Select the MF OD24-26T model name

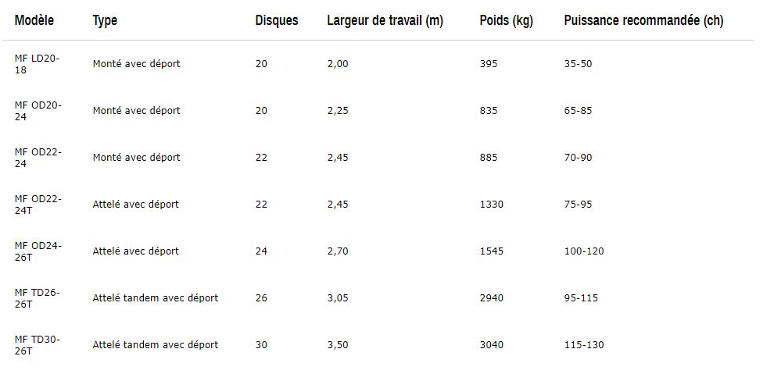coord(38,251)
